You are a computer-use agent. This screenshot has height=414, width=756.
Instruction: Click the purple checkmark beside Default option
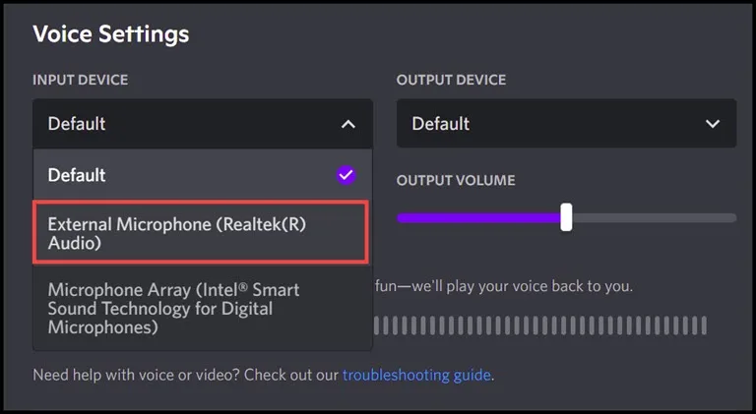coord(346,175)
